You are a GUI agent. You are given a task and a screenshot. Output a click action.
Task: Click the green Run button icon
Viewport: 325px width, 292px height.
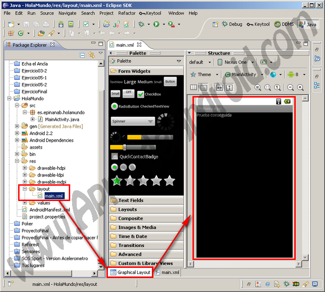click(x=157, y=25)
